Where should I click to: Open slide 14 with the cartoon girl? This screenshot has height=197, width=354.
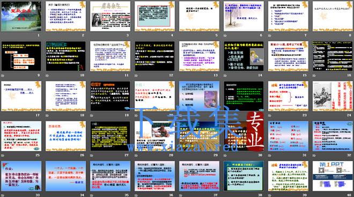(x=244, y=56)
